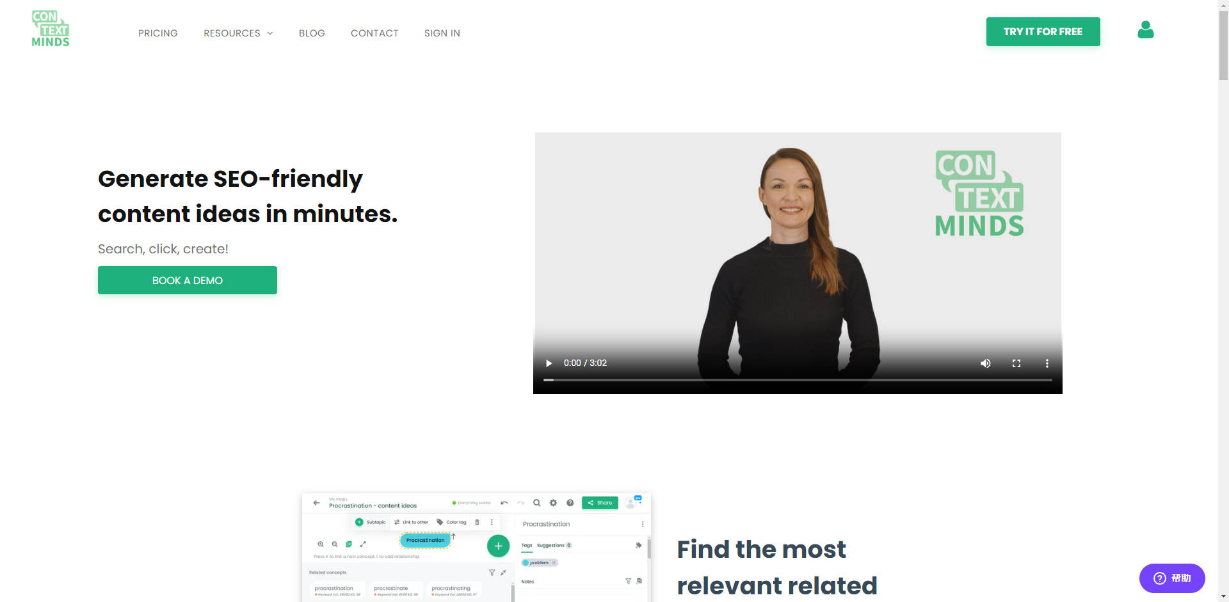Screen dimensions: 1229x602
Task: Click the Book a Demo button
Action: (x=188, y=280)
